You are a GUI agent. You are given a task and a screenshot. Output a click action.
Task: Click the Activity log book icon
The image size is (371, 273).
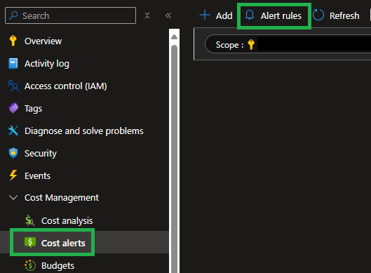pyautogui.click(x=13, y=63)
